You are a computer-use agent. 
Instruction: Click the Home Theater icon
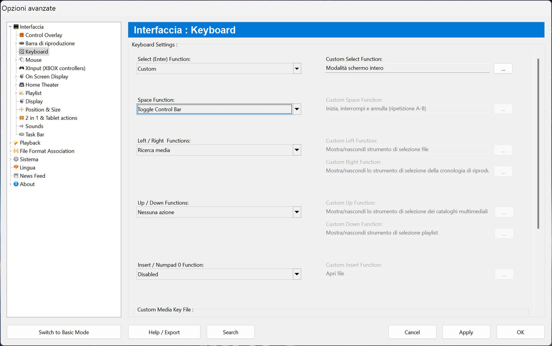pyautogui.click(x=22, y=85)
